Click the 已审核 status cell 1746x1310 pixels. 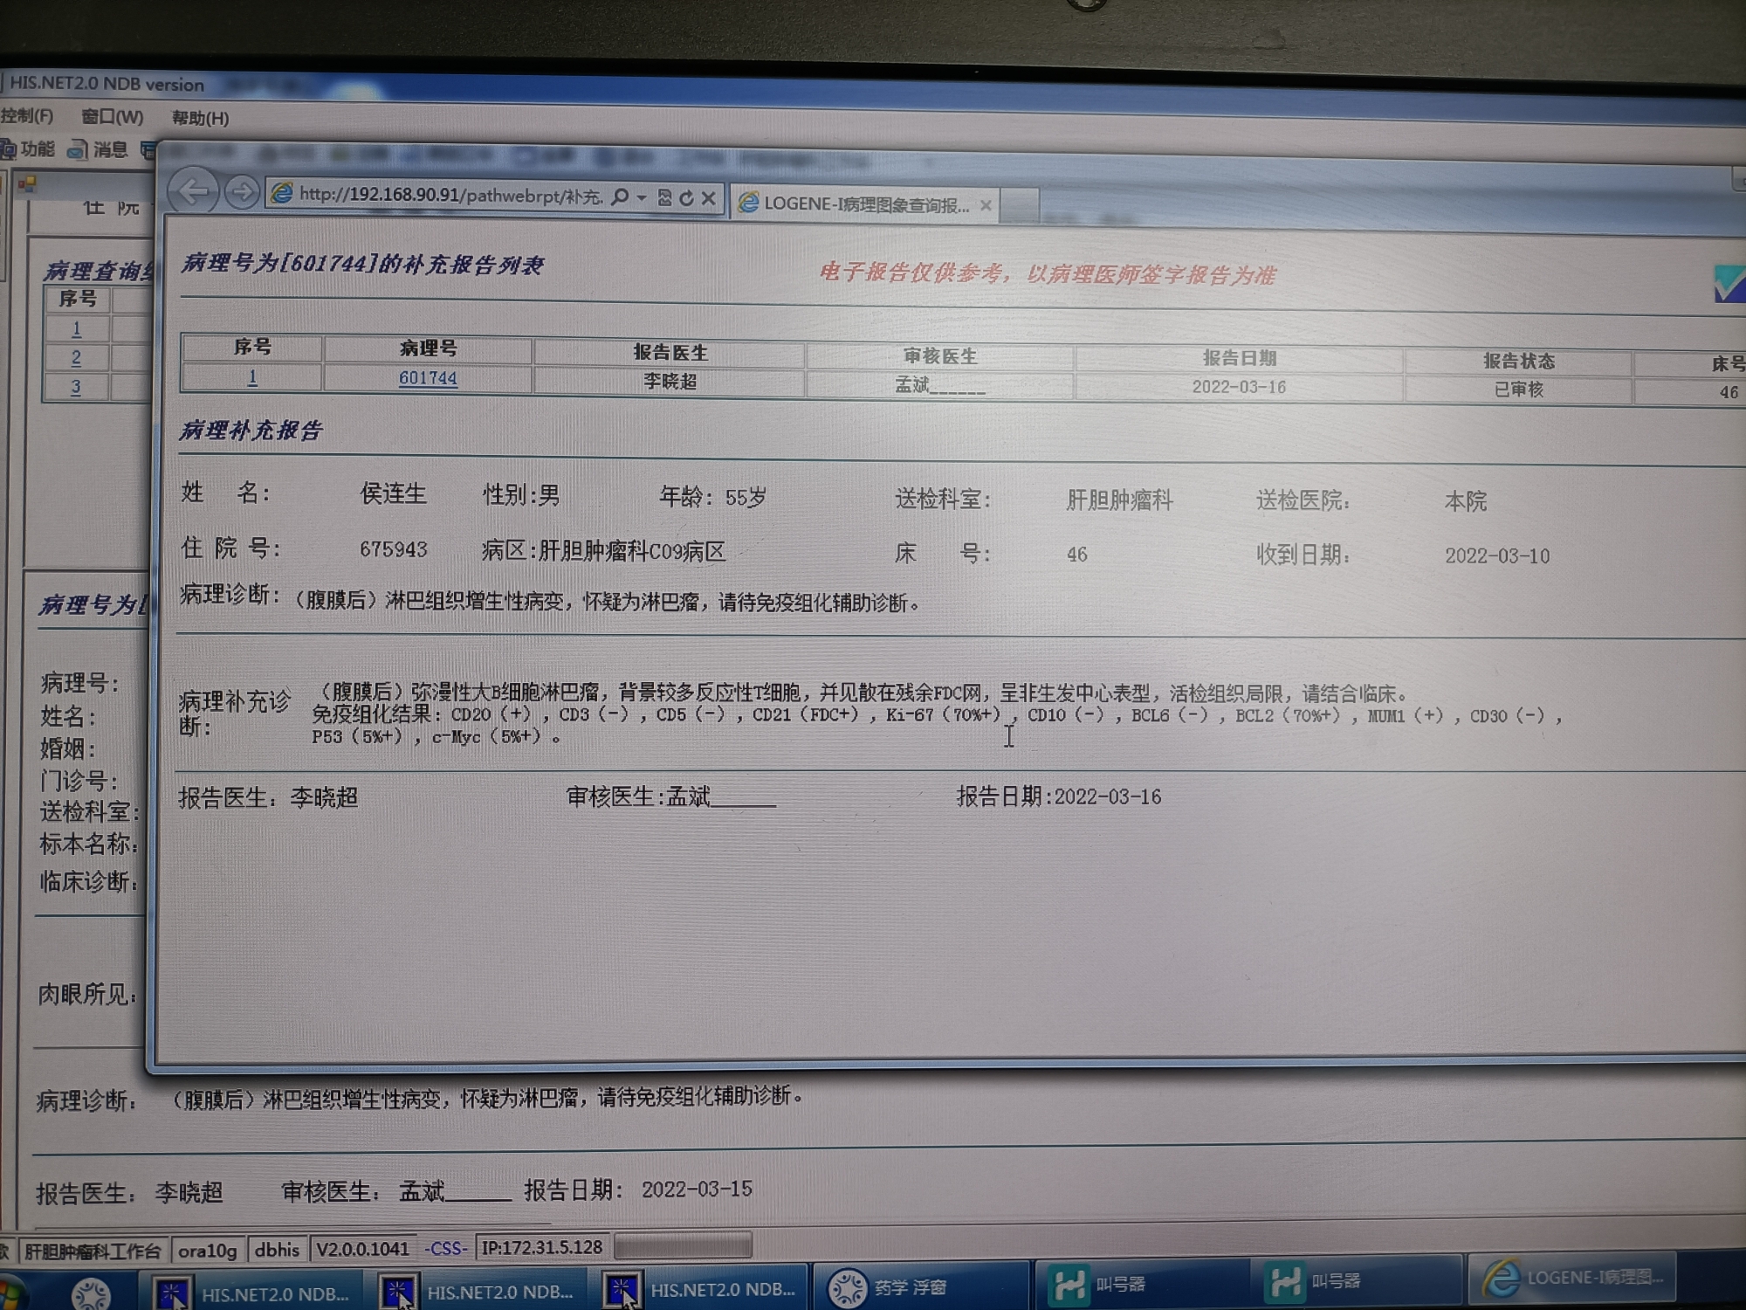tap(1518, 390)
